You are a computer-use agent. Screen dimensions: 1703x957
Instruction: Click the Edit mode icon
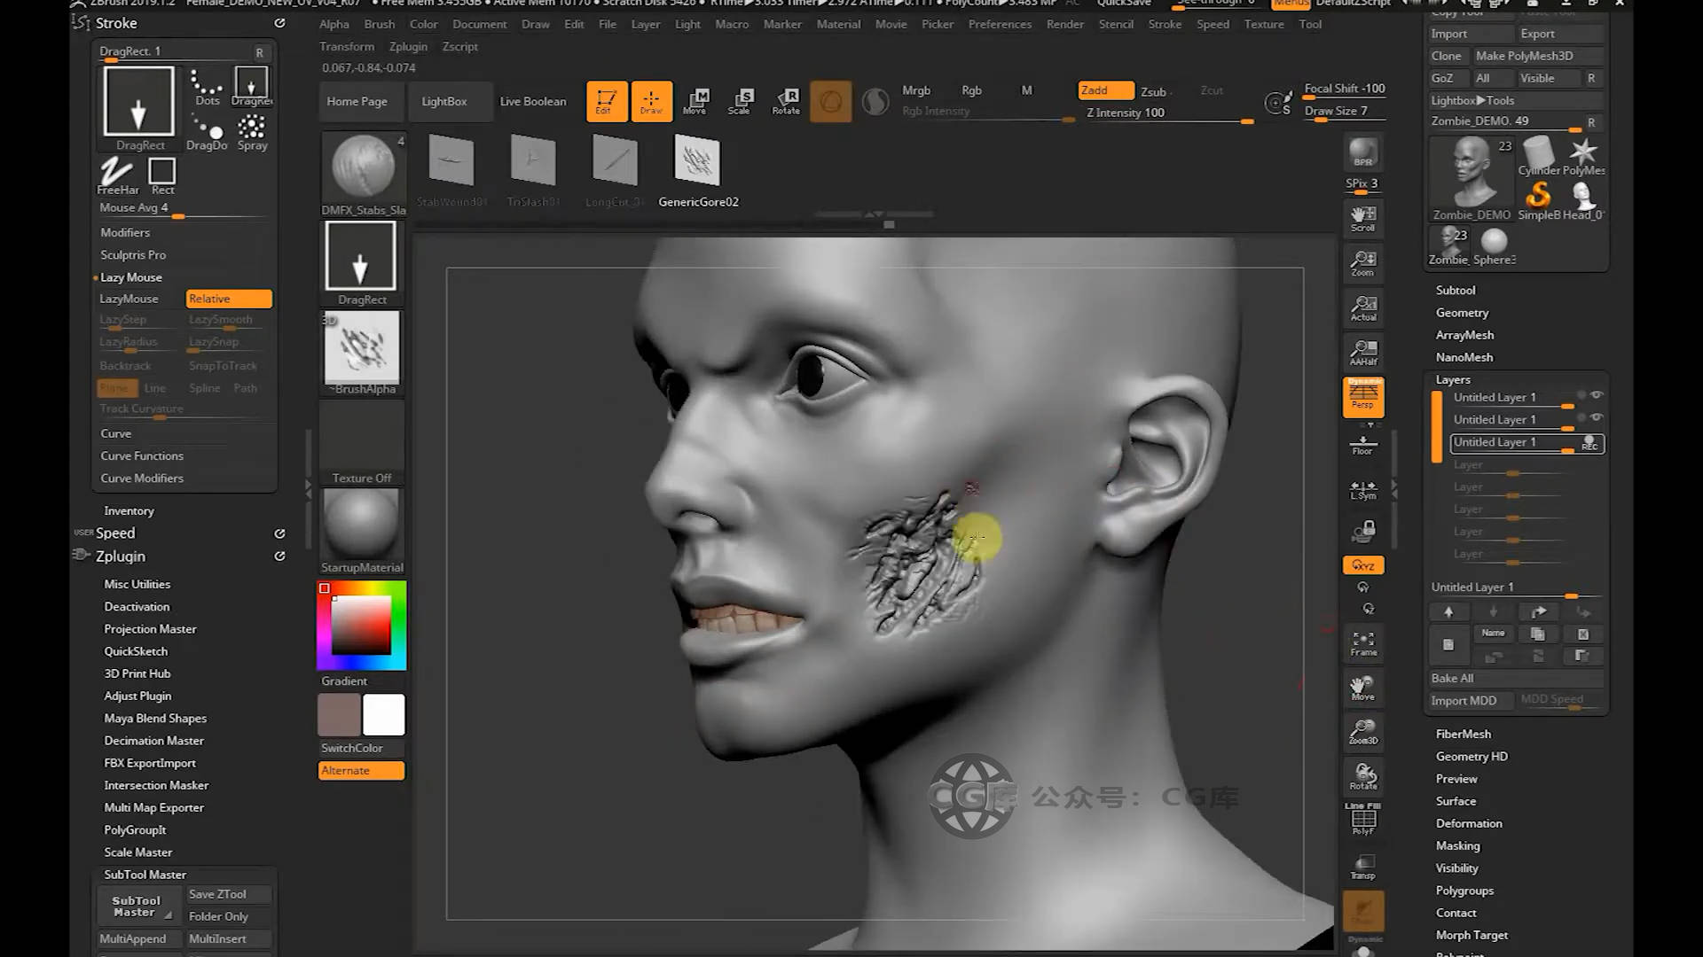[x=607, y=101]
